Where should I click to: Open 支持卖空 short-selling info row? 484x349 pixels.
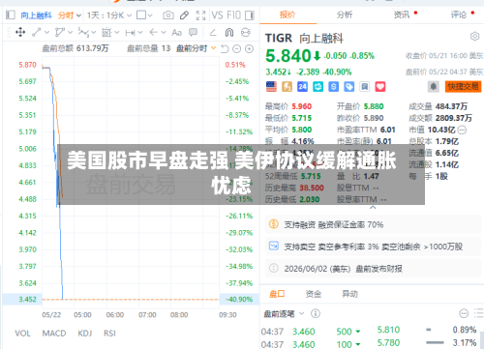373,247
